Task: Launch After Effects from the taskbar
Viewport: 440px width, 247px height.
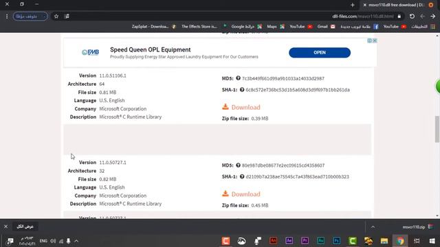Action: click(289, 241)
